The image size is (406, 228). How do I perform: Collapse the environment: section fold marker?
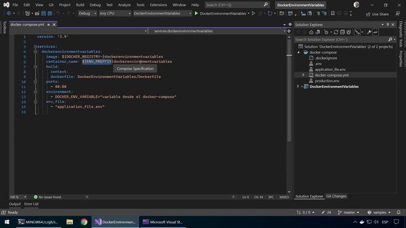click(36, 92)
